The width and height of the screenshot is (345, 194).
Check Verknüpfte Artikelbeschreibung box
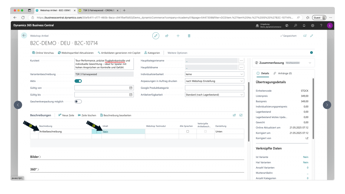(x=205, y=131)
